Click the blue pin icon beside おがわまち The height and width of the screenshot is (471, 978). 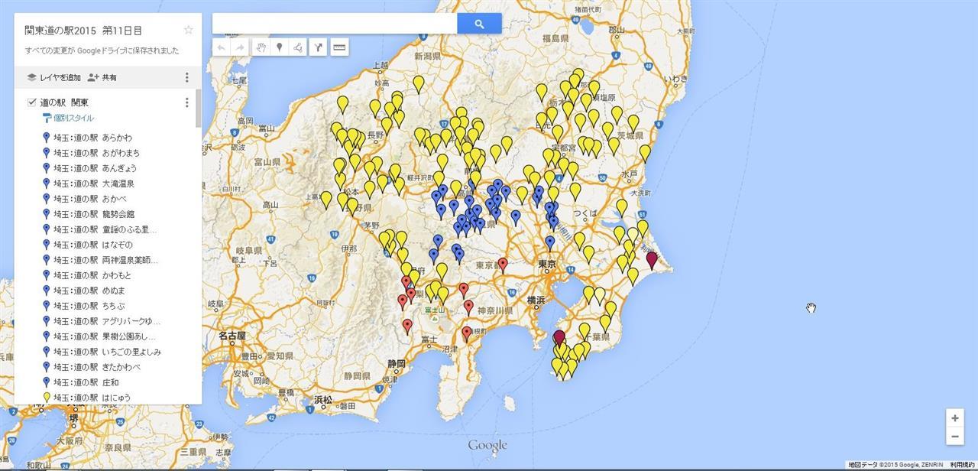(47, 153)
